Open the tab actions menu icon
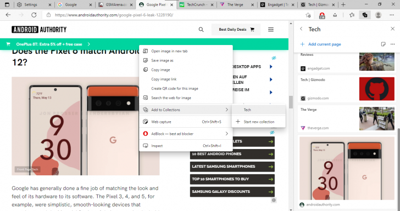Viewport: 400px width, 211px height. [7, 4]
